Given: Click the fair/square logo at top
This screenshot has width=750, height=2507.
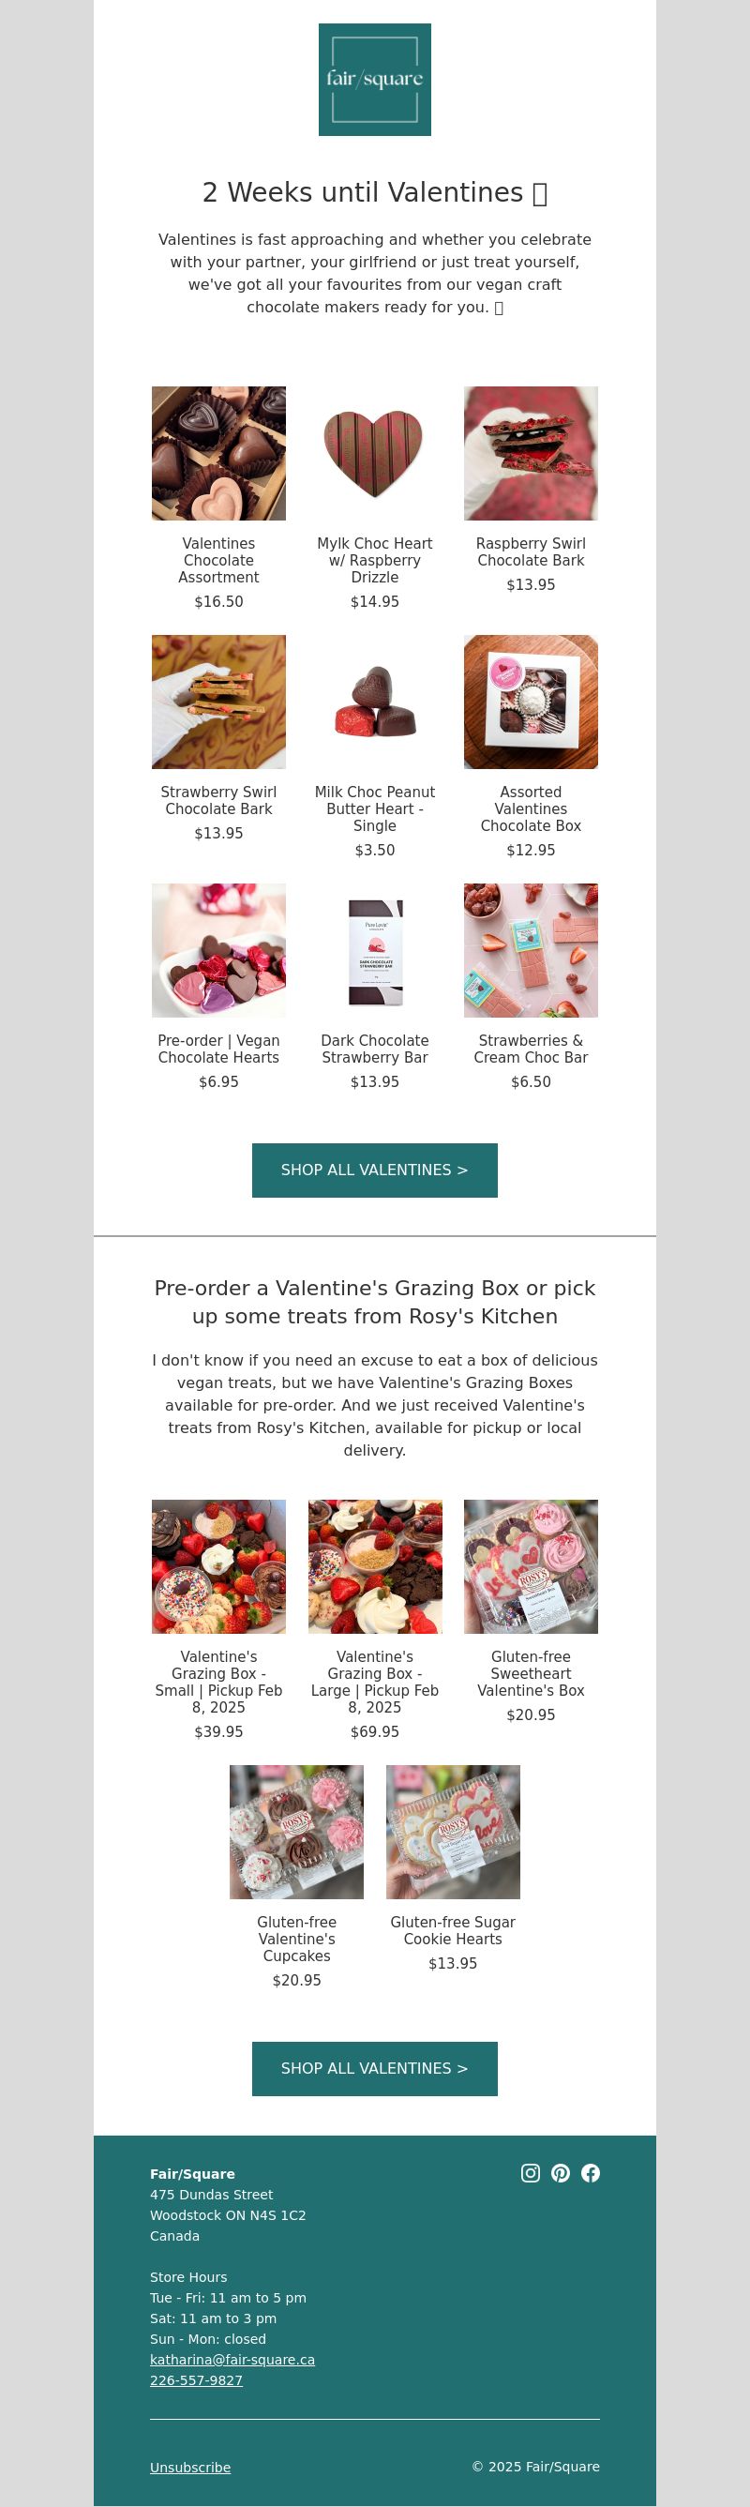Looking at the screenshot, I should [374, 80].
